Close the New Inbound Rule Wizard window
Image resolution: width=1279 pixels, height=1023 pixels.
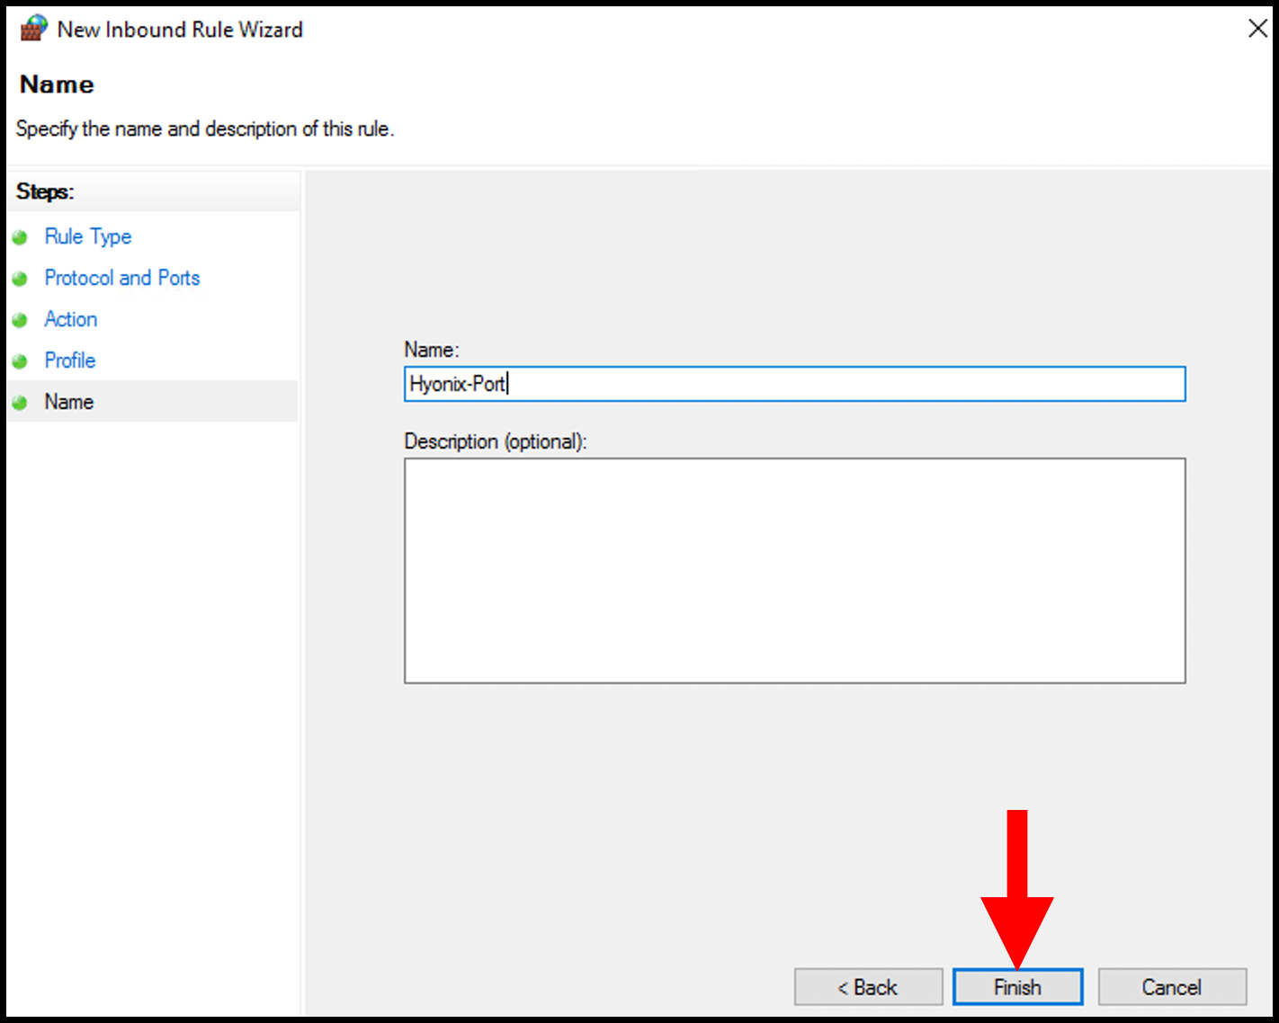[1257, 28]
